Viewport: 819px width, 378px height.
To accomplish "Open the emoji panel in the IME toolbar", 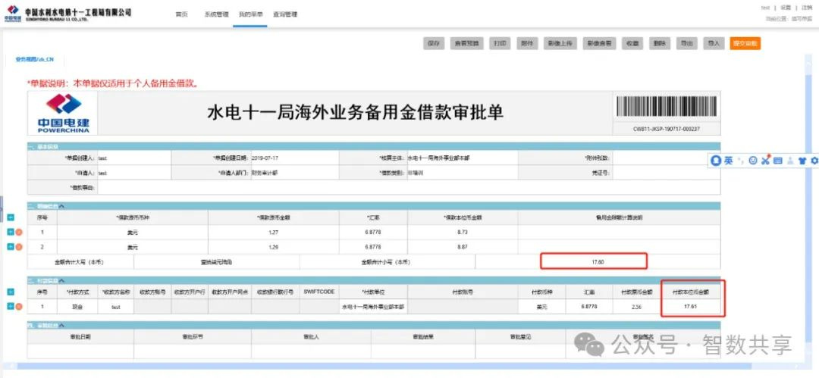I will tap(753, 161).
